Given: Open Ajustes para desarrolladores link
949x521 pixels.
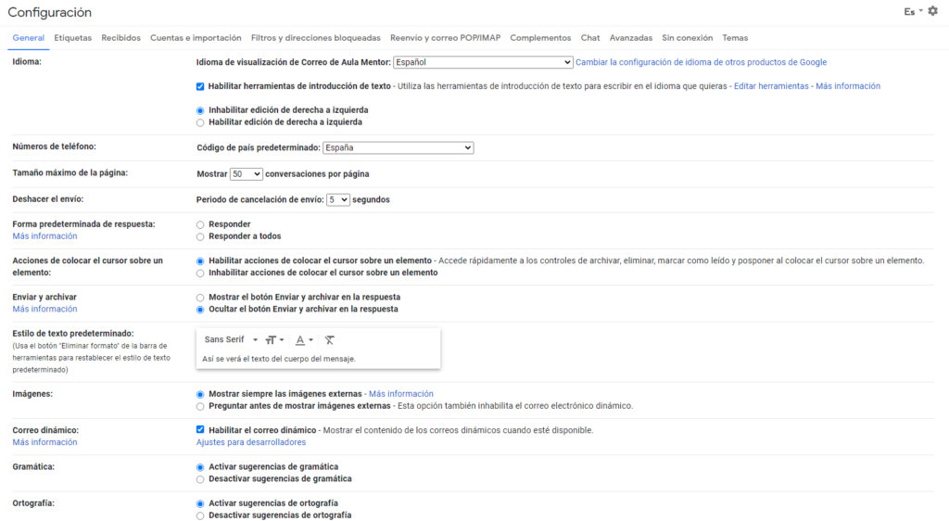Looking at the screenshot, I should point(251,442).
